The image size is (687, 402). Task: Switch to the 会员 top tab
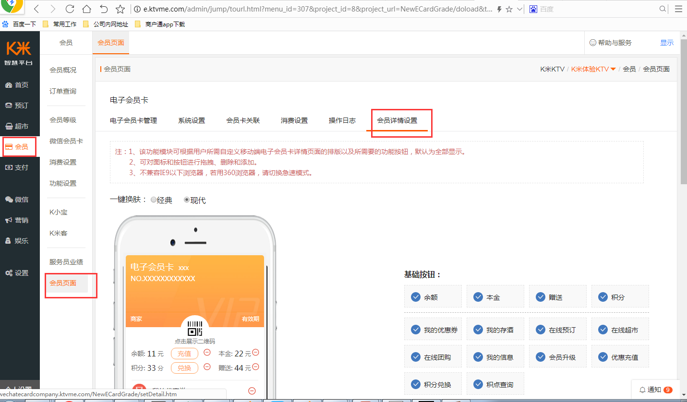click(x=66, y=43)
